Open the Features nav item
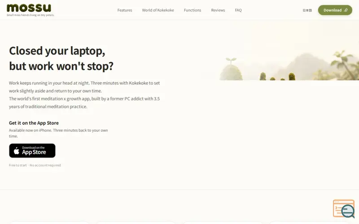The image size is (359, 224). pos(125,10)
